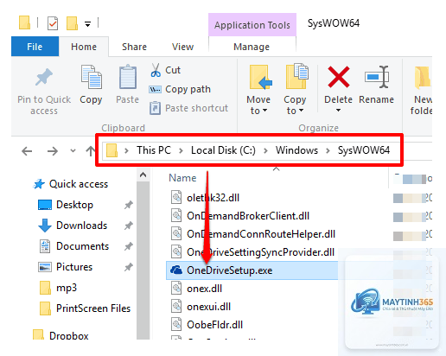
Task: Switch to the Share tab
Action: pyautogui.click(x=134, y=47)
